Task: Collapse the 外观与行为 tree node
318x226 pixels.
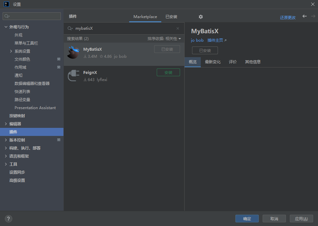Action: pos(6,27)
